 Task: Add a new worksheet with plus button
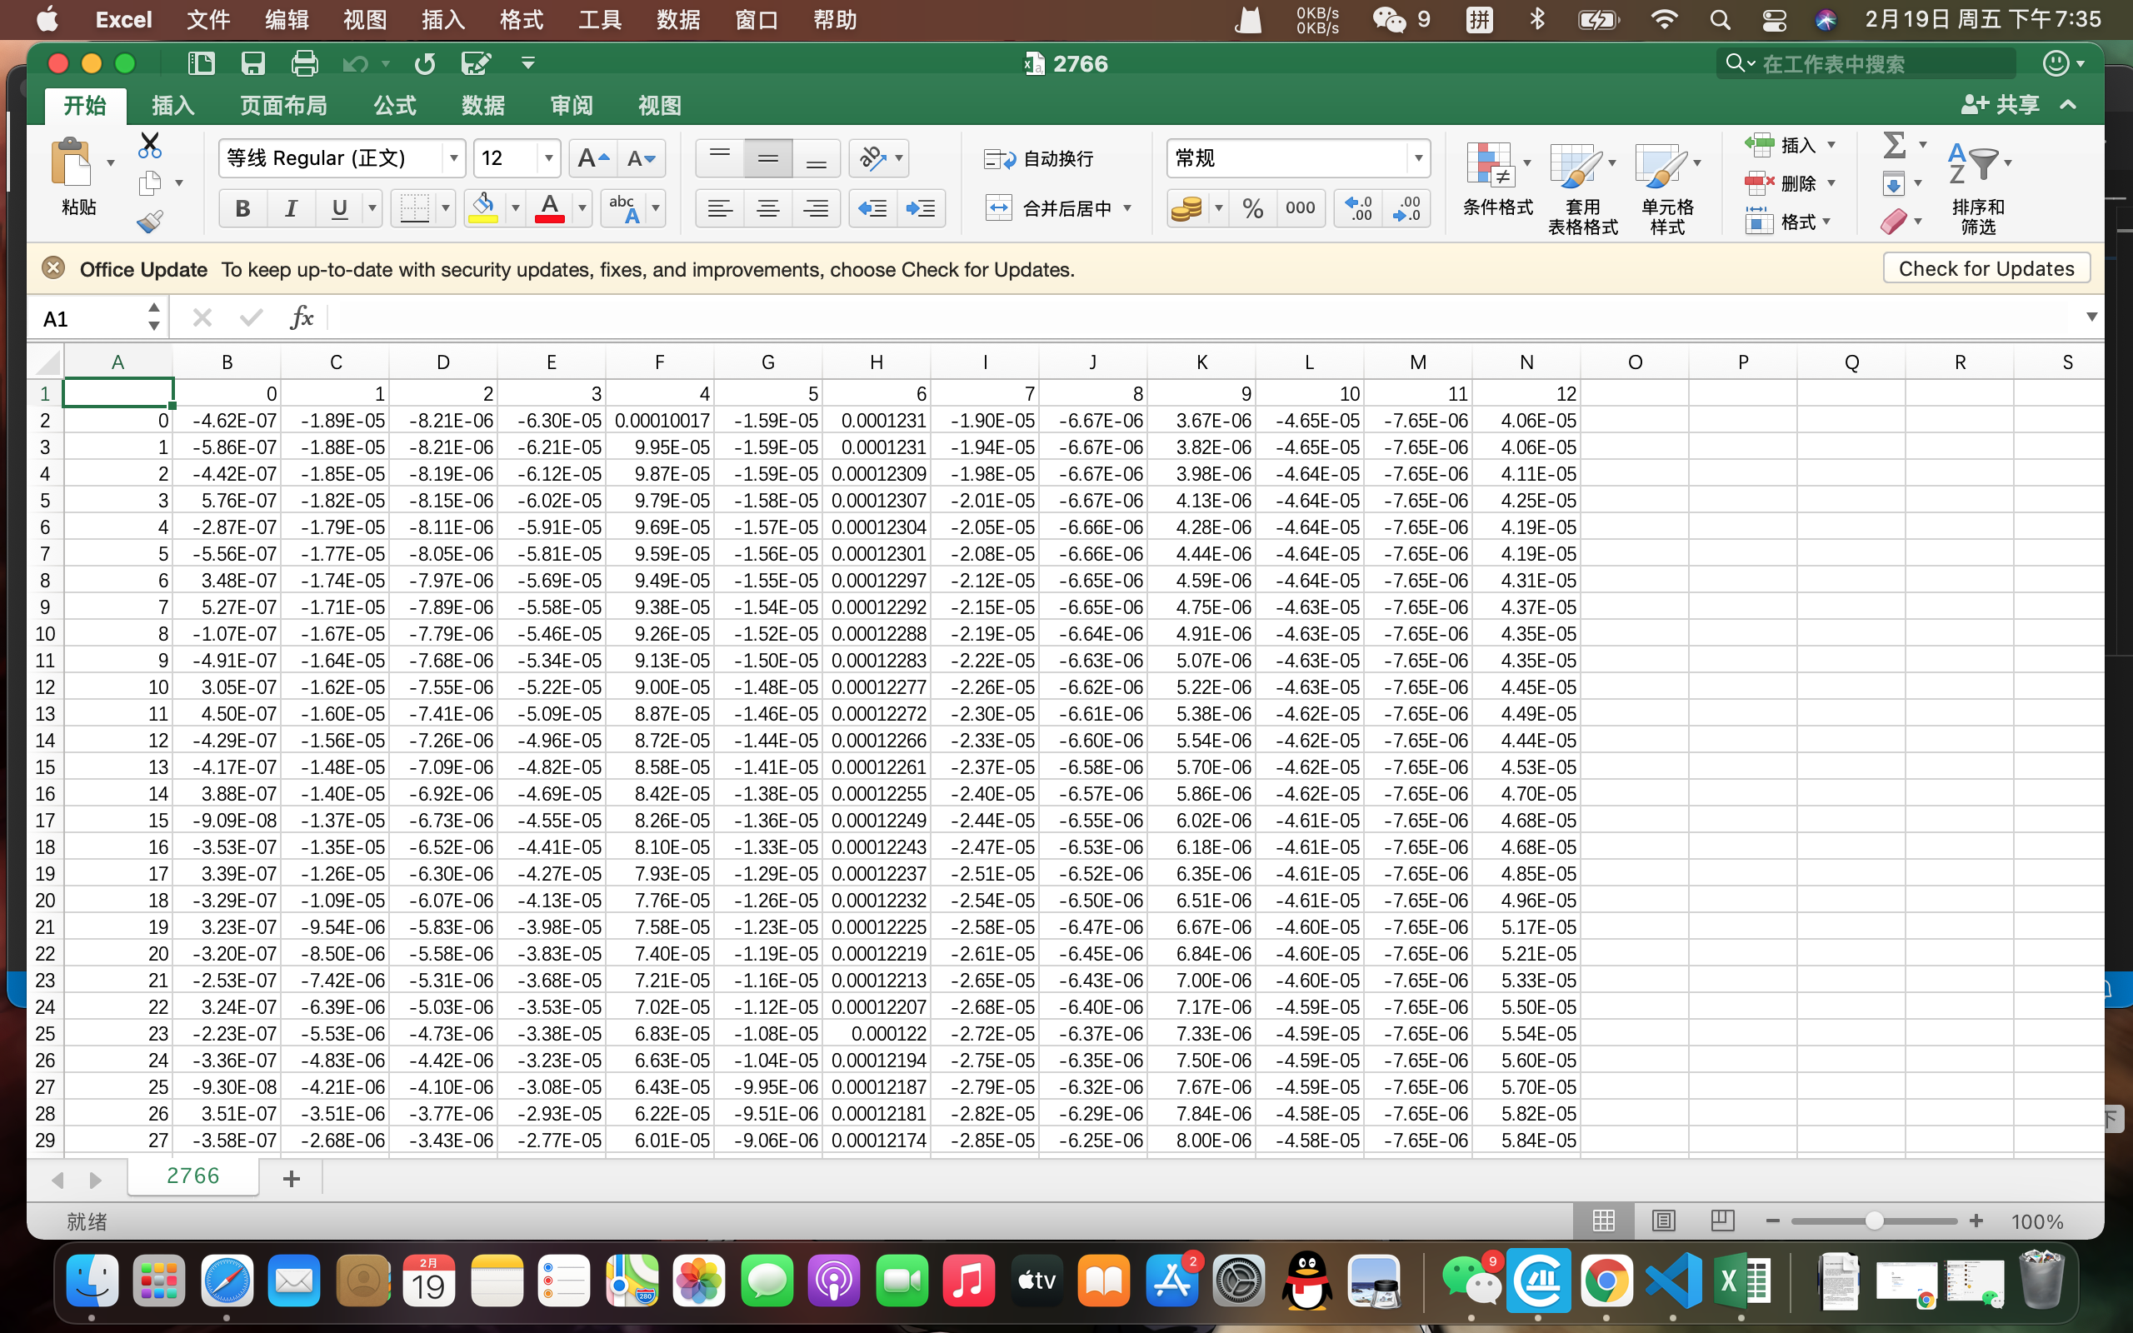pyautogui.click(x=292, y=1177)
